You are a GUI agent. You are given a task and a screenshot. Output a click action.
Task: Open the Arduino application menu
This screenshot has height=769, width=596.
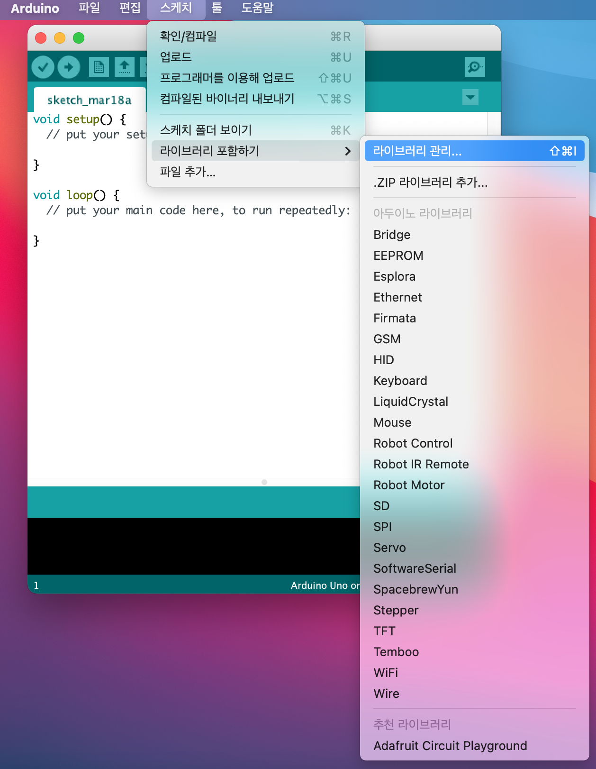pyautogui.click(x=35, y=8)
